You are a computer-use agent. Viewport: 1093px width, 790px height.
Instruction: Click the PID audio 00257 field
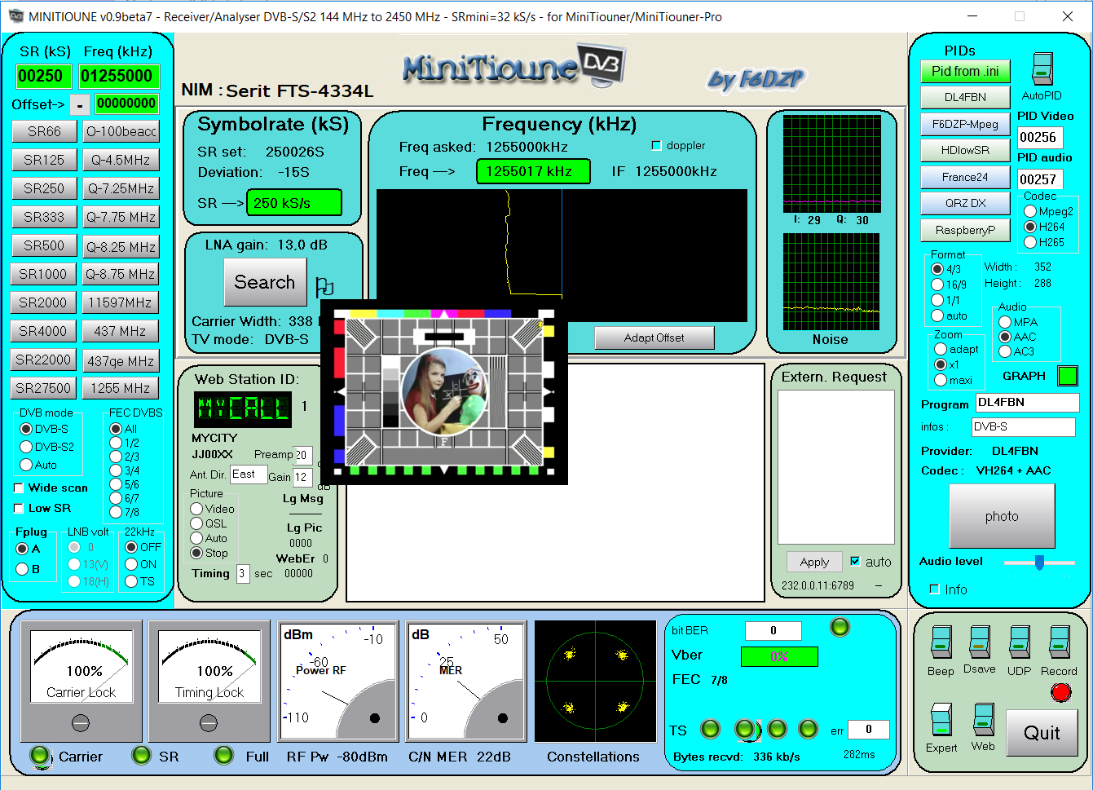point(1040,179)
